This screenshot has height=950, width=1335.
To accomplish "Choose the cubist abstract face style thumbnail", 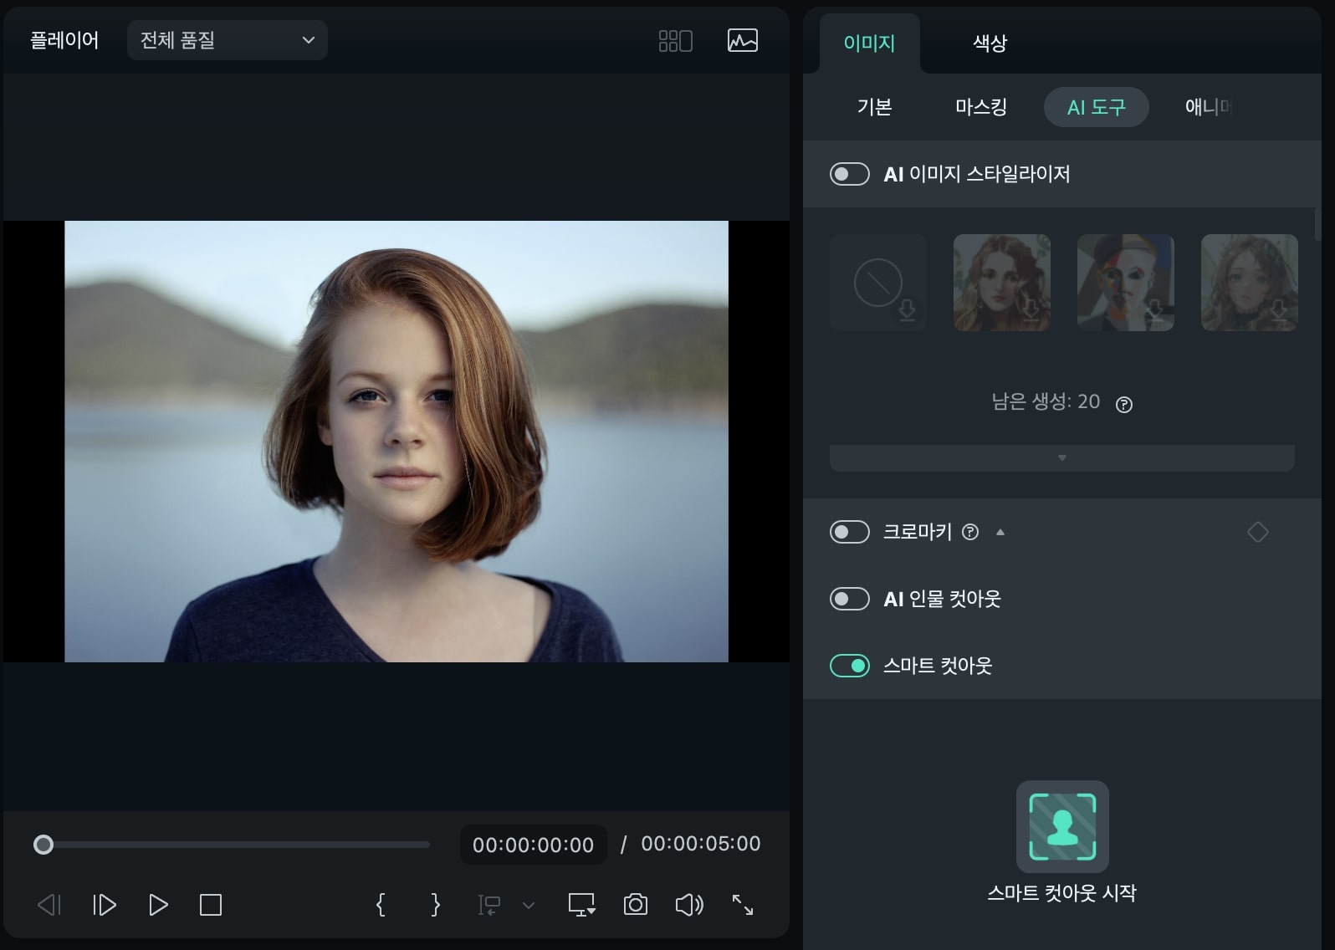I will point(1126,283).
